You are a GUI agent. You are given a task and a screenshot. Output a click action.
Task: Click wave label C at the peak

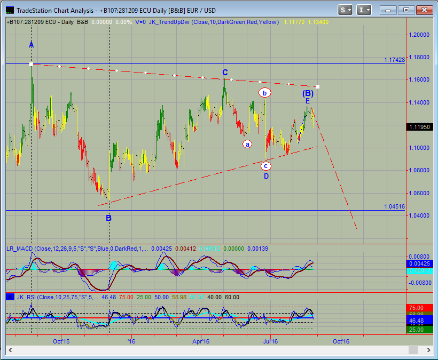[225, 73]
